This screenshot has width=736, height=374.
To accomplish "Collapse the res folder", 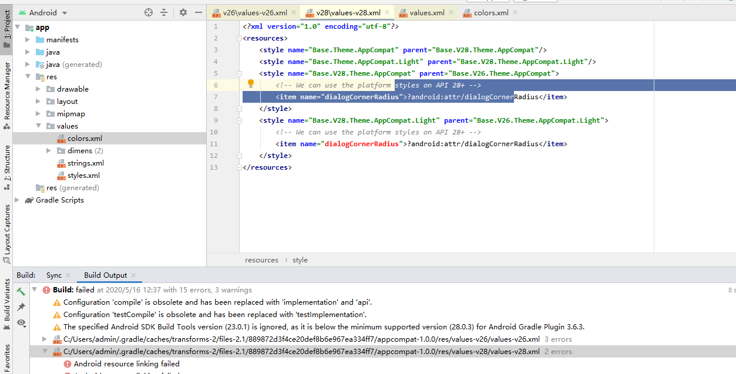I will point(28,77).
